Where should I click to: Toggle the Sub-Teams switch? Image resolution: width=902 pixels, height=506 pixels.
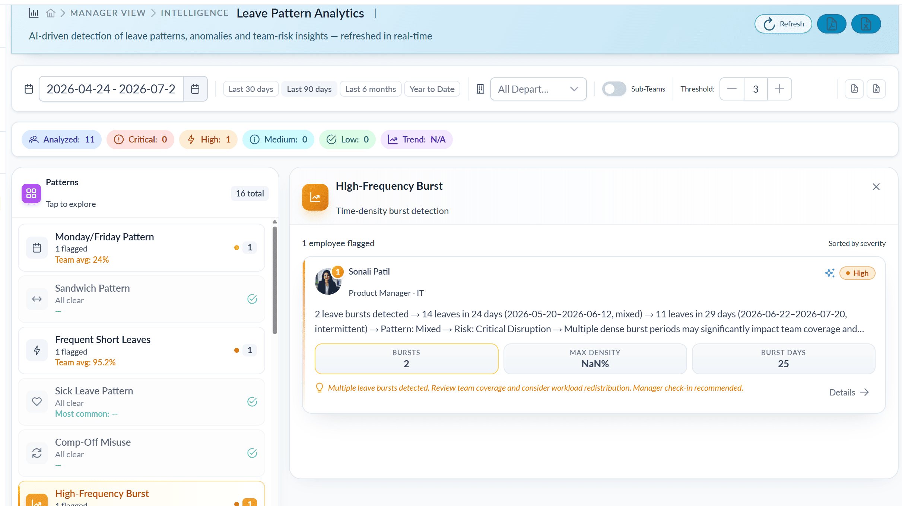(x=614, y=89)
